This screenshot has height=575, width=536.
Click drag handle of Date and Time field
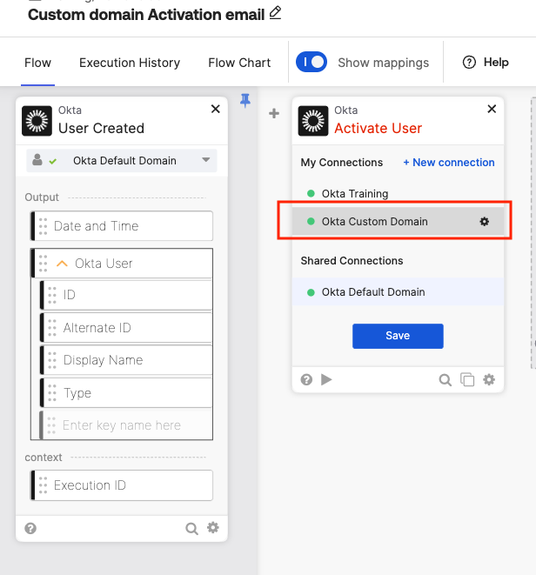(43, 226)
